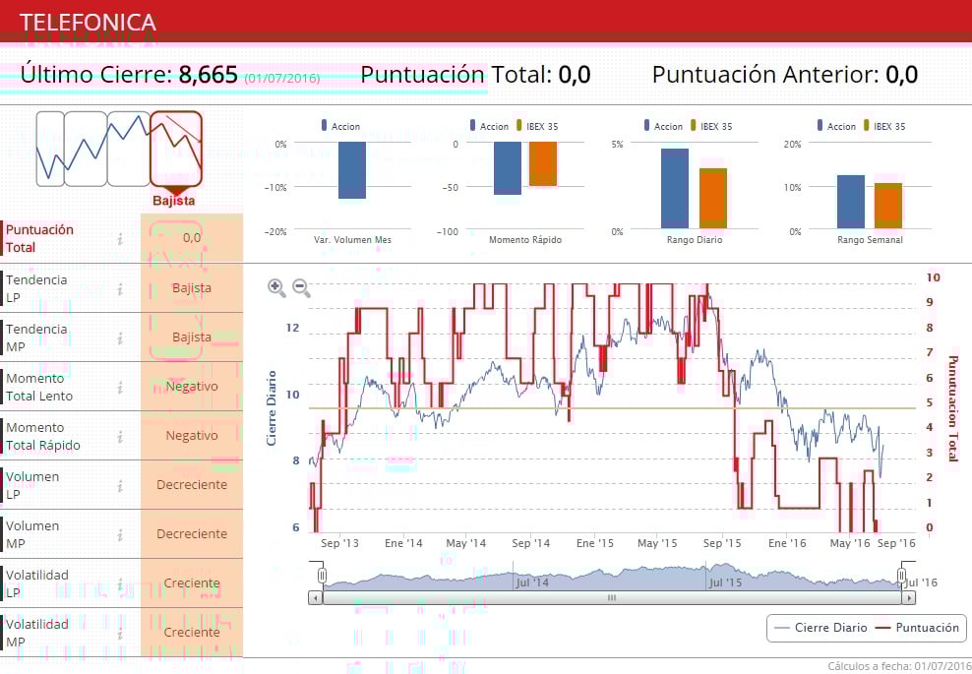Viewport: 972px width, 674px height.
Task: Click the navigator scrollbar left arrow
Action: pyautogui.click(x=316, y=597)
